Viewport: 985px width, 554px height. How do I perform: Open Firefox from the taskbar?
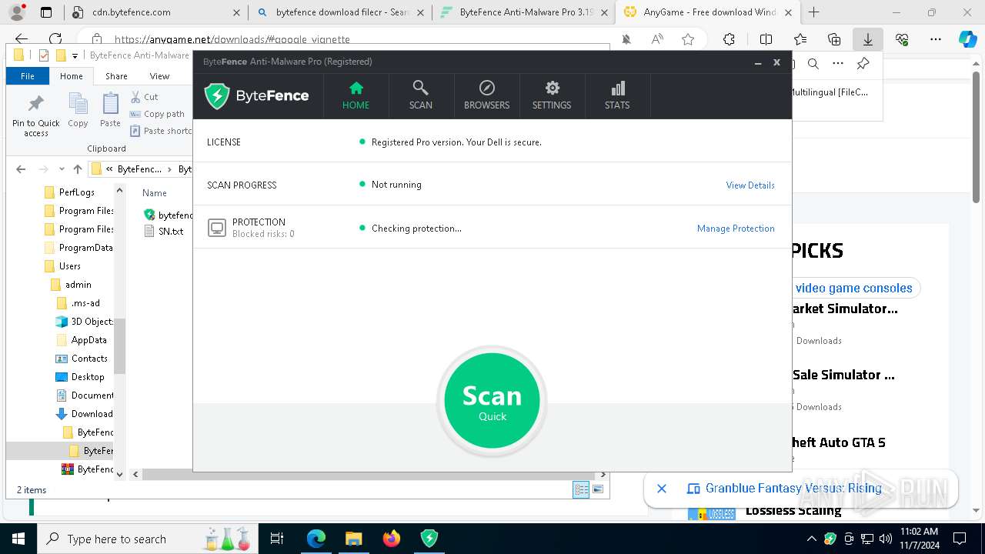[x=392, y=539]
